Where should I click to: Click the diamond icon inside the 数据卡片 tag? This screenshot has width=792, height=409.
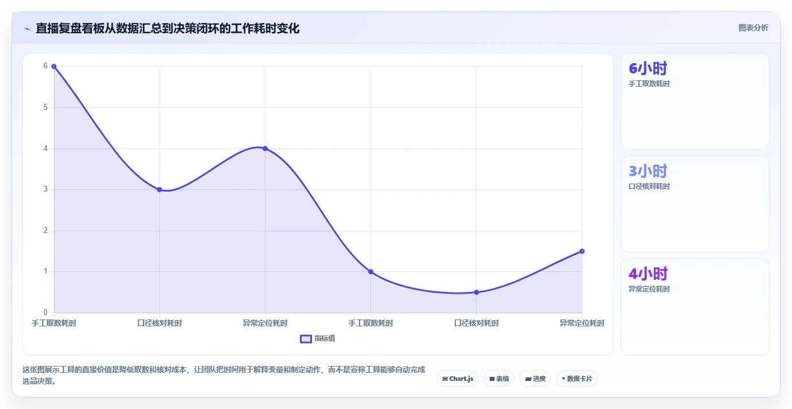(564, 379)
